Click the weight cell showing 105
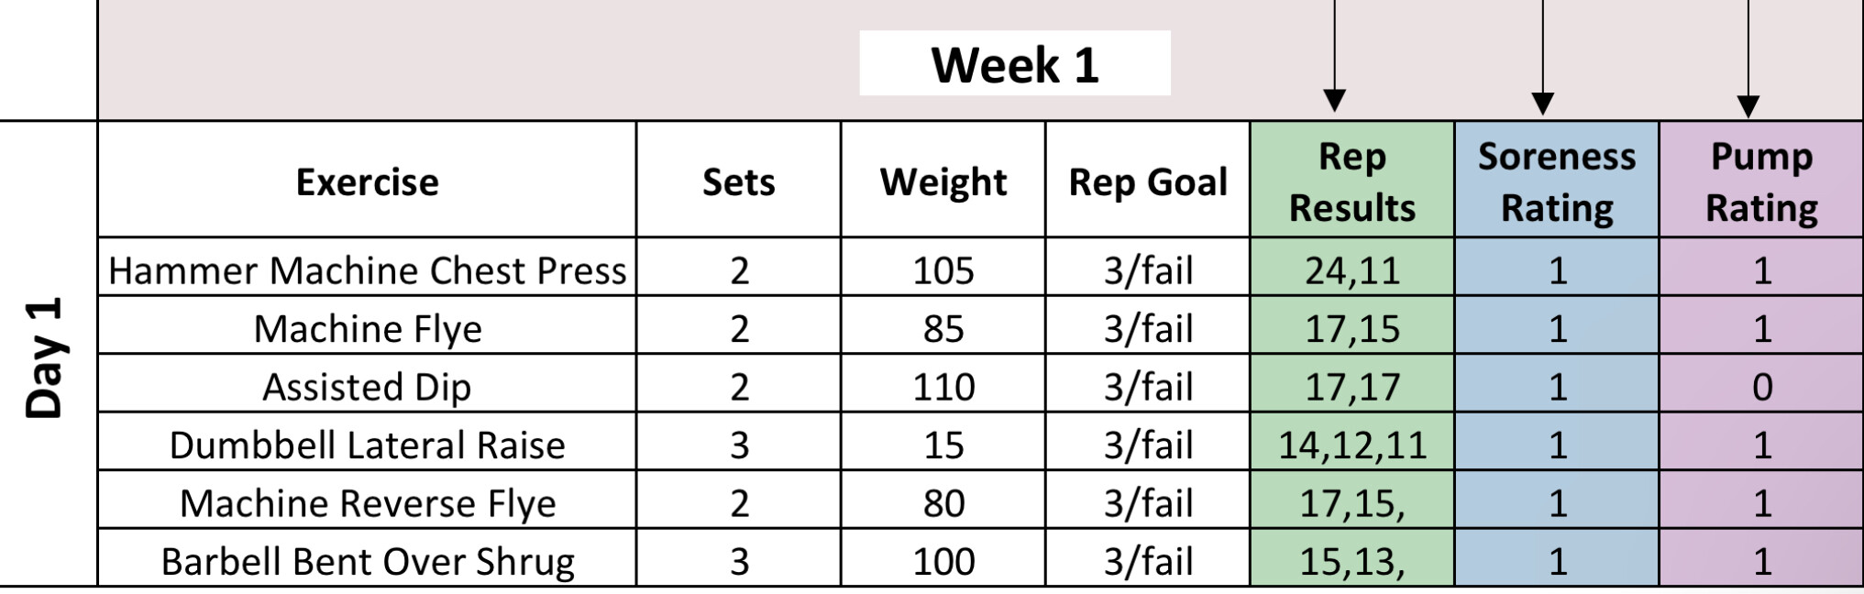The height and width of the screenshot is (594, 1864). [943, 270]
